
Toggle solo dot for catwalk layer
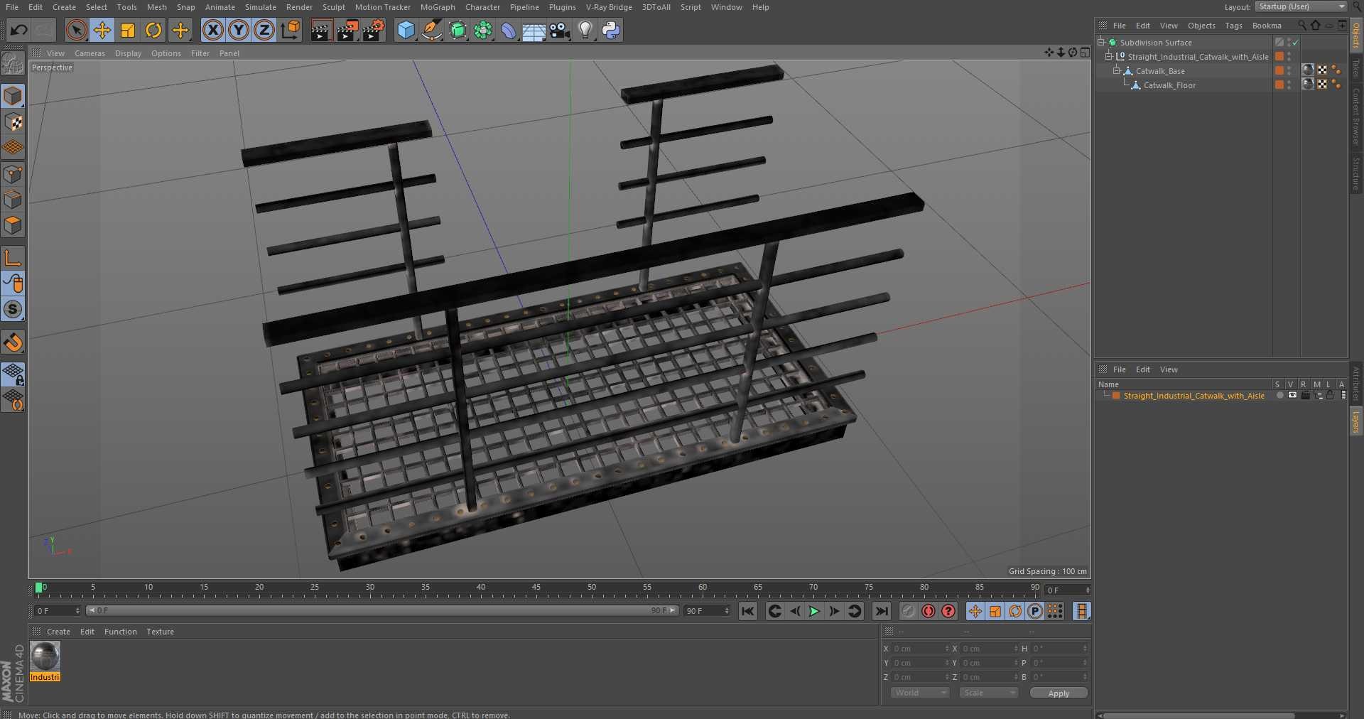tap(1279, 396)
